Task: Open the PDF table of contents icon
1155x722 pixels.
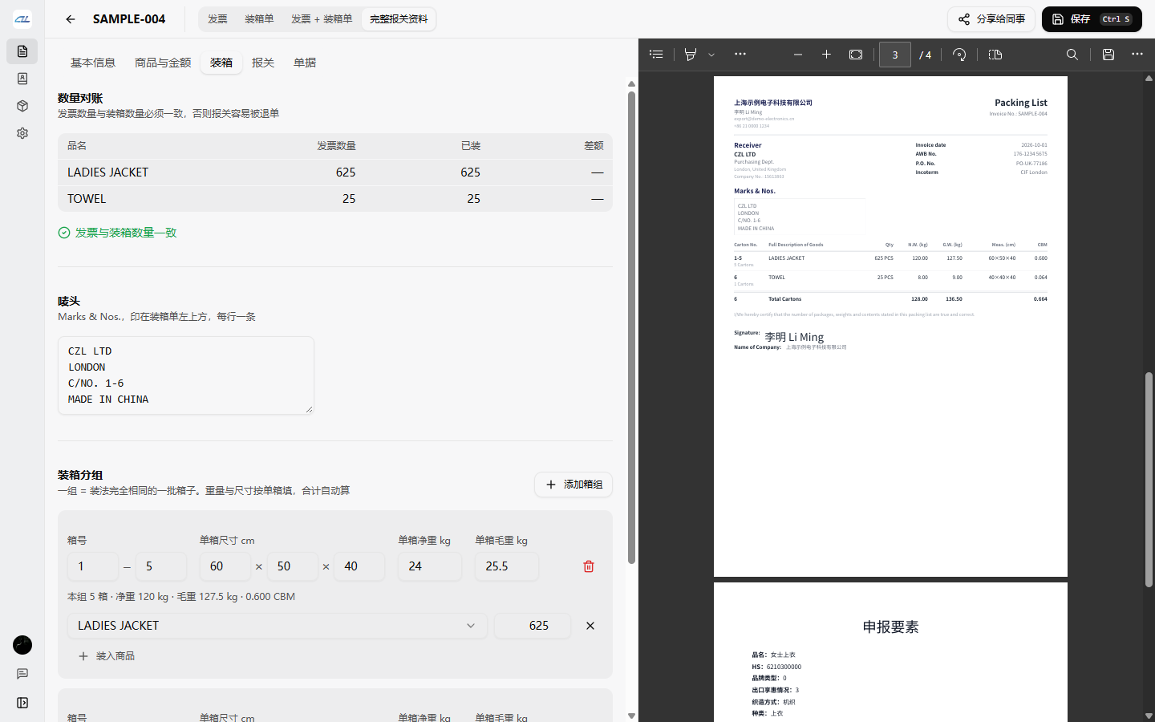Action: pyautogui.click(x=656, y=55)
